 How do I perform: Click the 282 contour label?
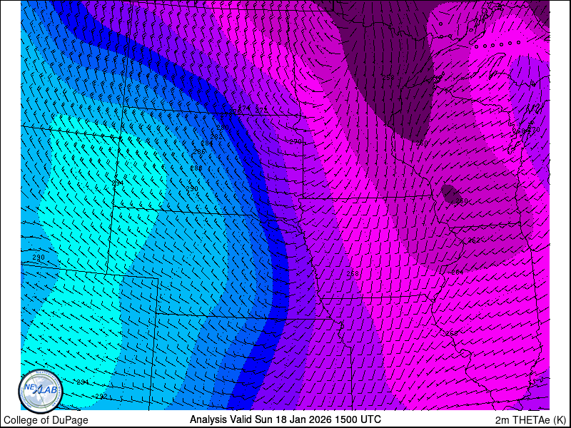pyautogui.click(x=216, y=136)
